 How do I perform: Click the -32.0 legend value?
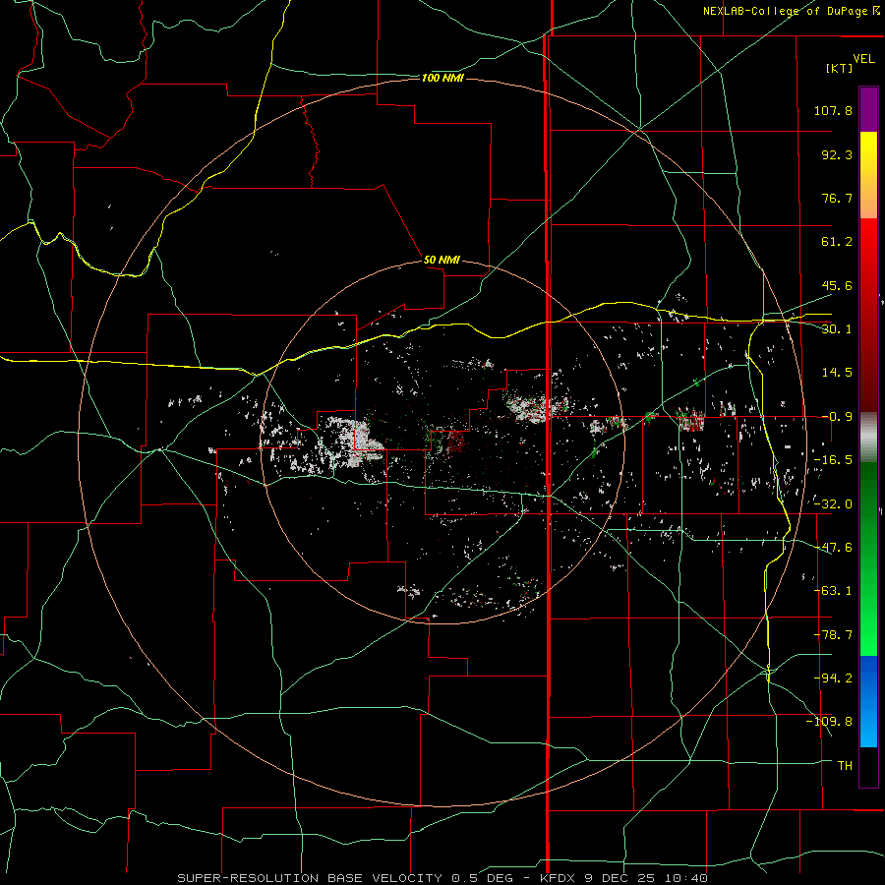833,504
